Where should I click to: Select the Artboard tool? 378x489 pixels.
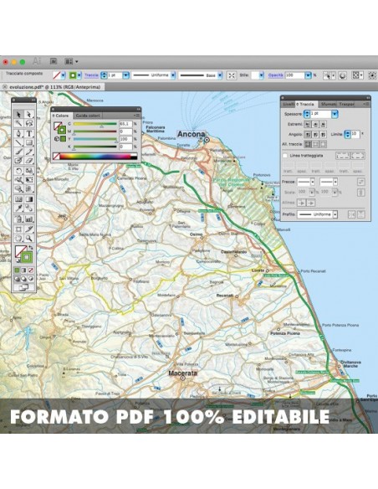(18, 229)
